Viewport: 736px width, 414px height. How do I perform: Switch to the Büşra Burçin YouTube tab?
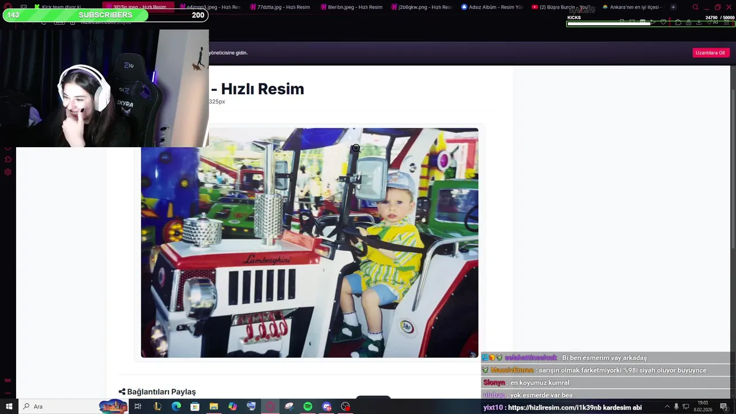[x=562, y=7]
